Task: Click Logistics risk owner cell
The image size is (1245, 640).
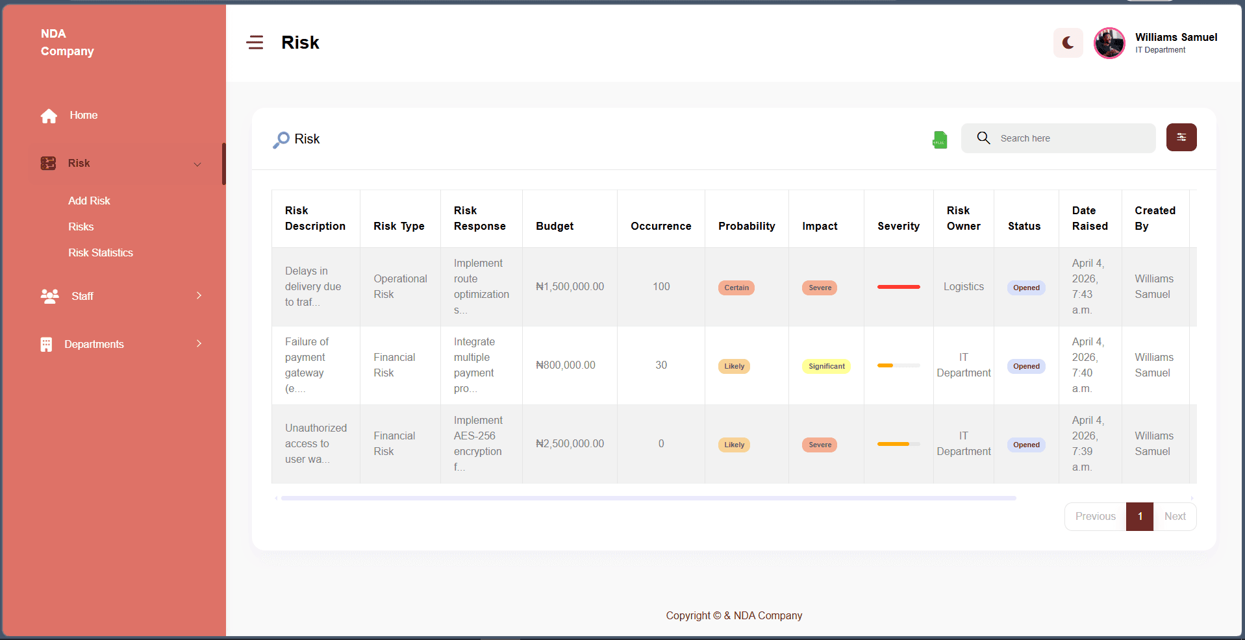Action: click(x=963, y=286)
